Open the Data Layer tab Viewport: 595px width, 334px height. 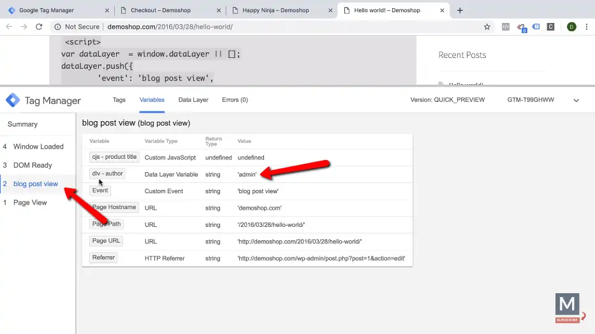pyautogui.click(x=193, y=100)
